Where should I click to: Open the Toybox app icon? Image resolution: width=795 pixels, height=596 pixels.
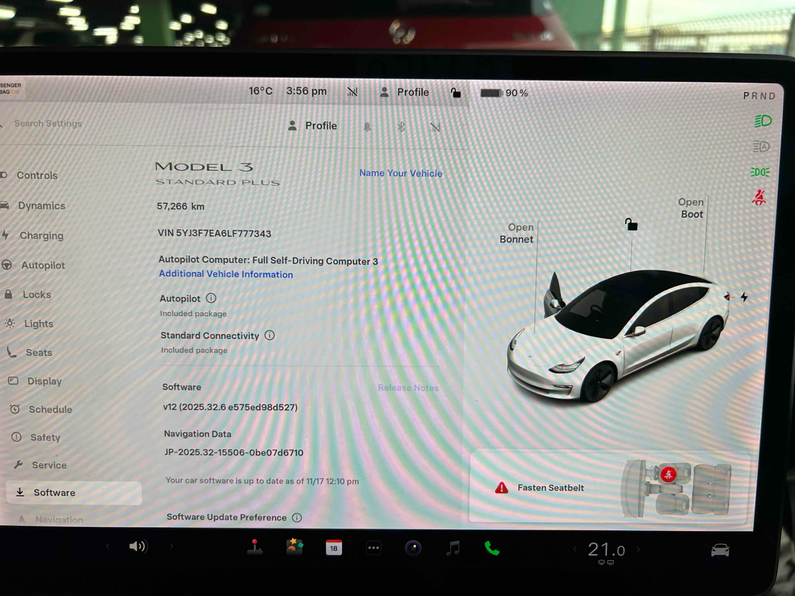(x=294, y=547)
